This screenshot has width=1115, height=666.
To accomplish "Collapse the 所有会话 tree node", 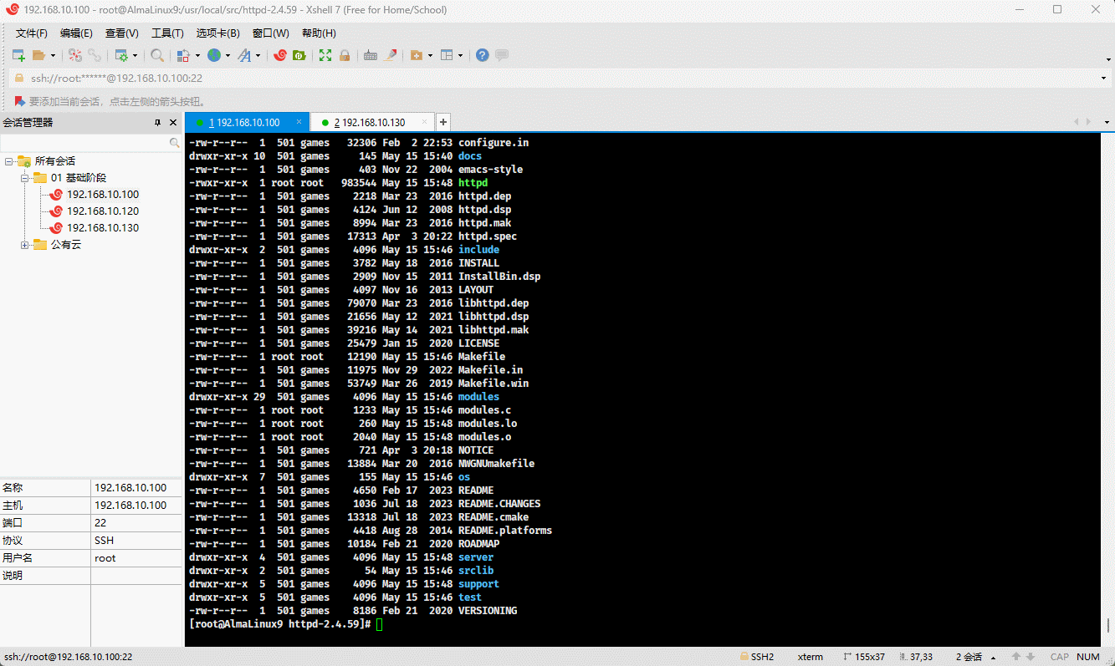I will 9,161.
